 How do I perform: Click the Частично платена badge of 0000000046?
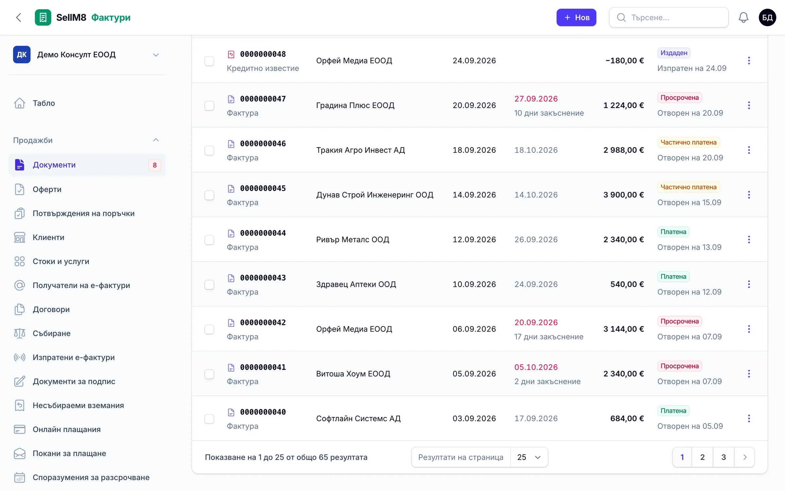688,142
